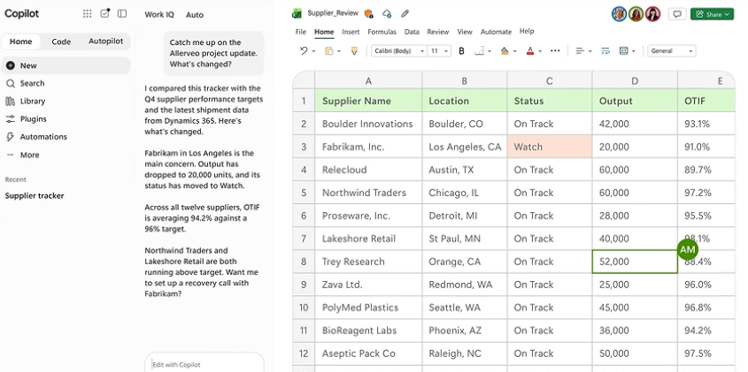748x372 pixels.
Task: Open the font size 11 dropdown
Action: pos(439,51)
